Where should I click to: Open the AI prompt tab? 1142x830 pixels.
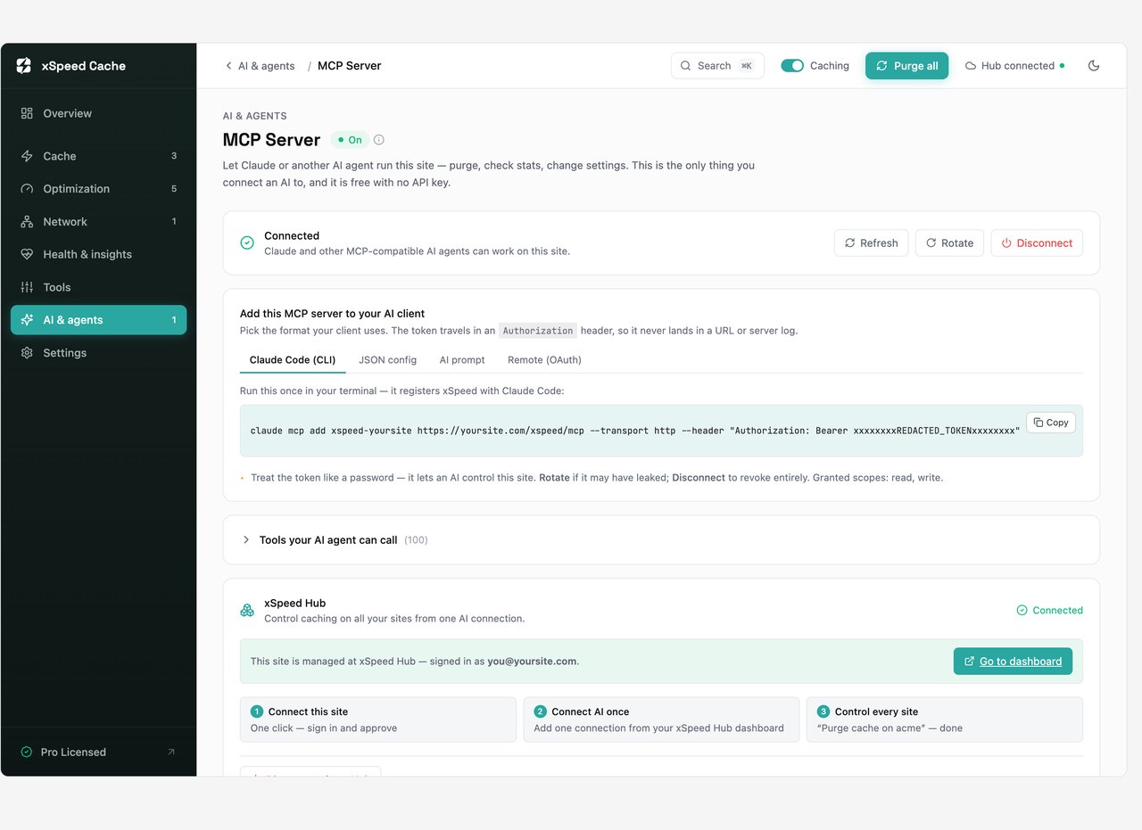(x=462, y=360)
